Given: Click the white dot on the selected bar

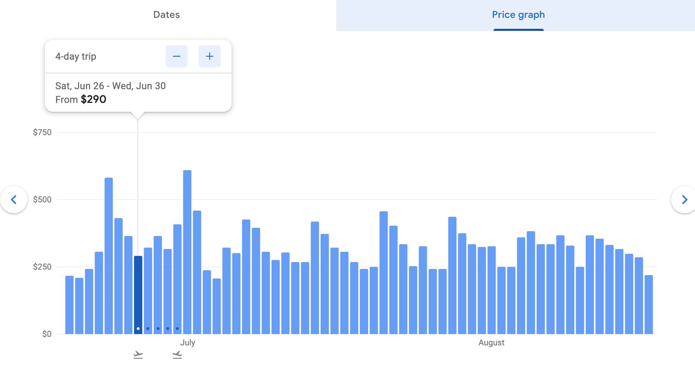Looking at the screenshot, I should 138,329.
